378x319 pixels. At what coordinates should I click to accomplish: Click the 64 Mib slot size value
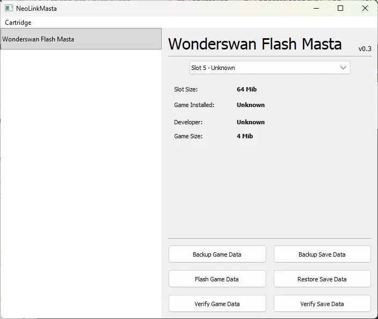[246, 89]
